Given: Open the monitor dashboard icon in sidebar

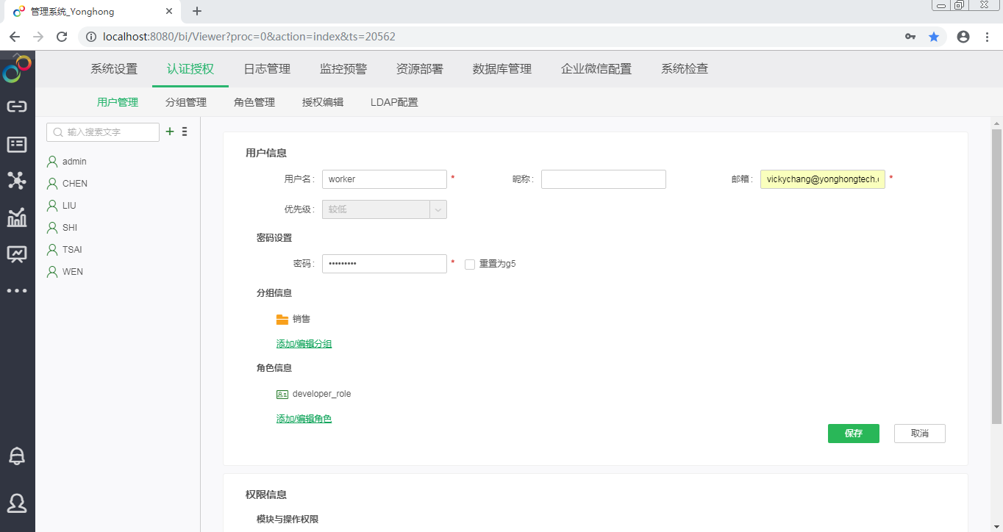Looking at the screenshot, I should [x=17, y=254].
